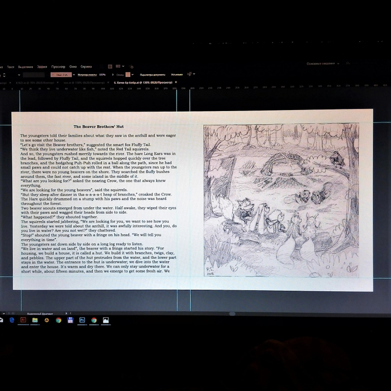Click the search magnifier icon
The image size is (391, 391).
click(x=348, y=63)
